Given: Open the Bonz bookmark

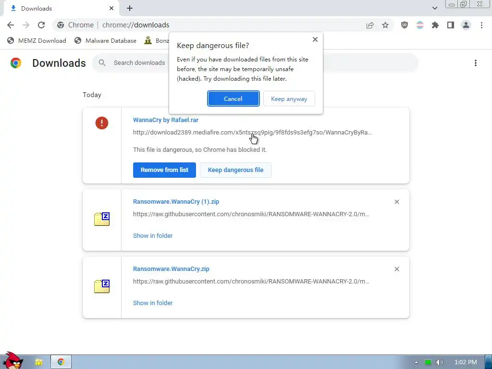Looking at the screenshot, I should tap(157, 40).
